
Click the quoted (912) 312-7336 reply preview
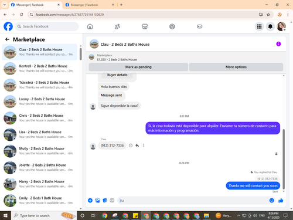point(267,179)
